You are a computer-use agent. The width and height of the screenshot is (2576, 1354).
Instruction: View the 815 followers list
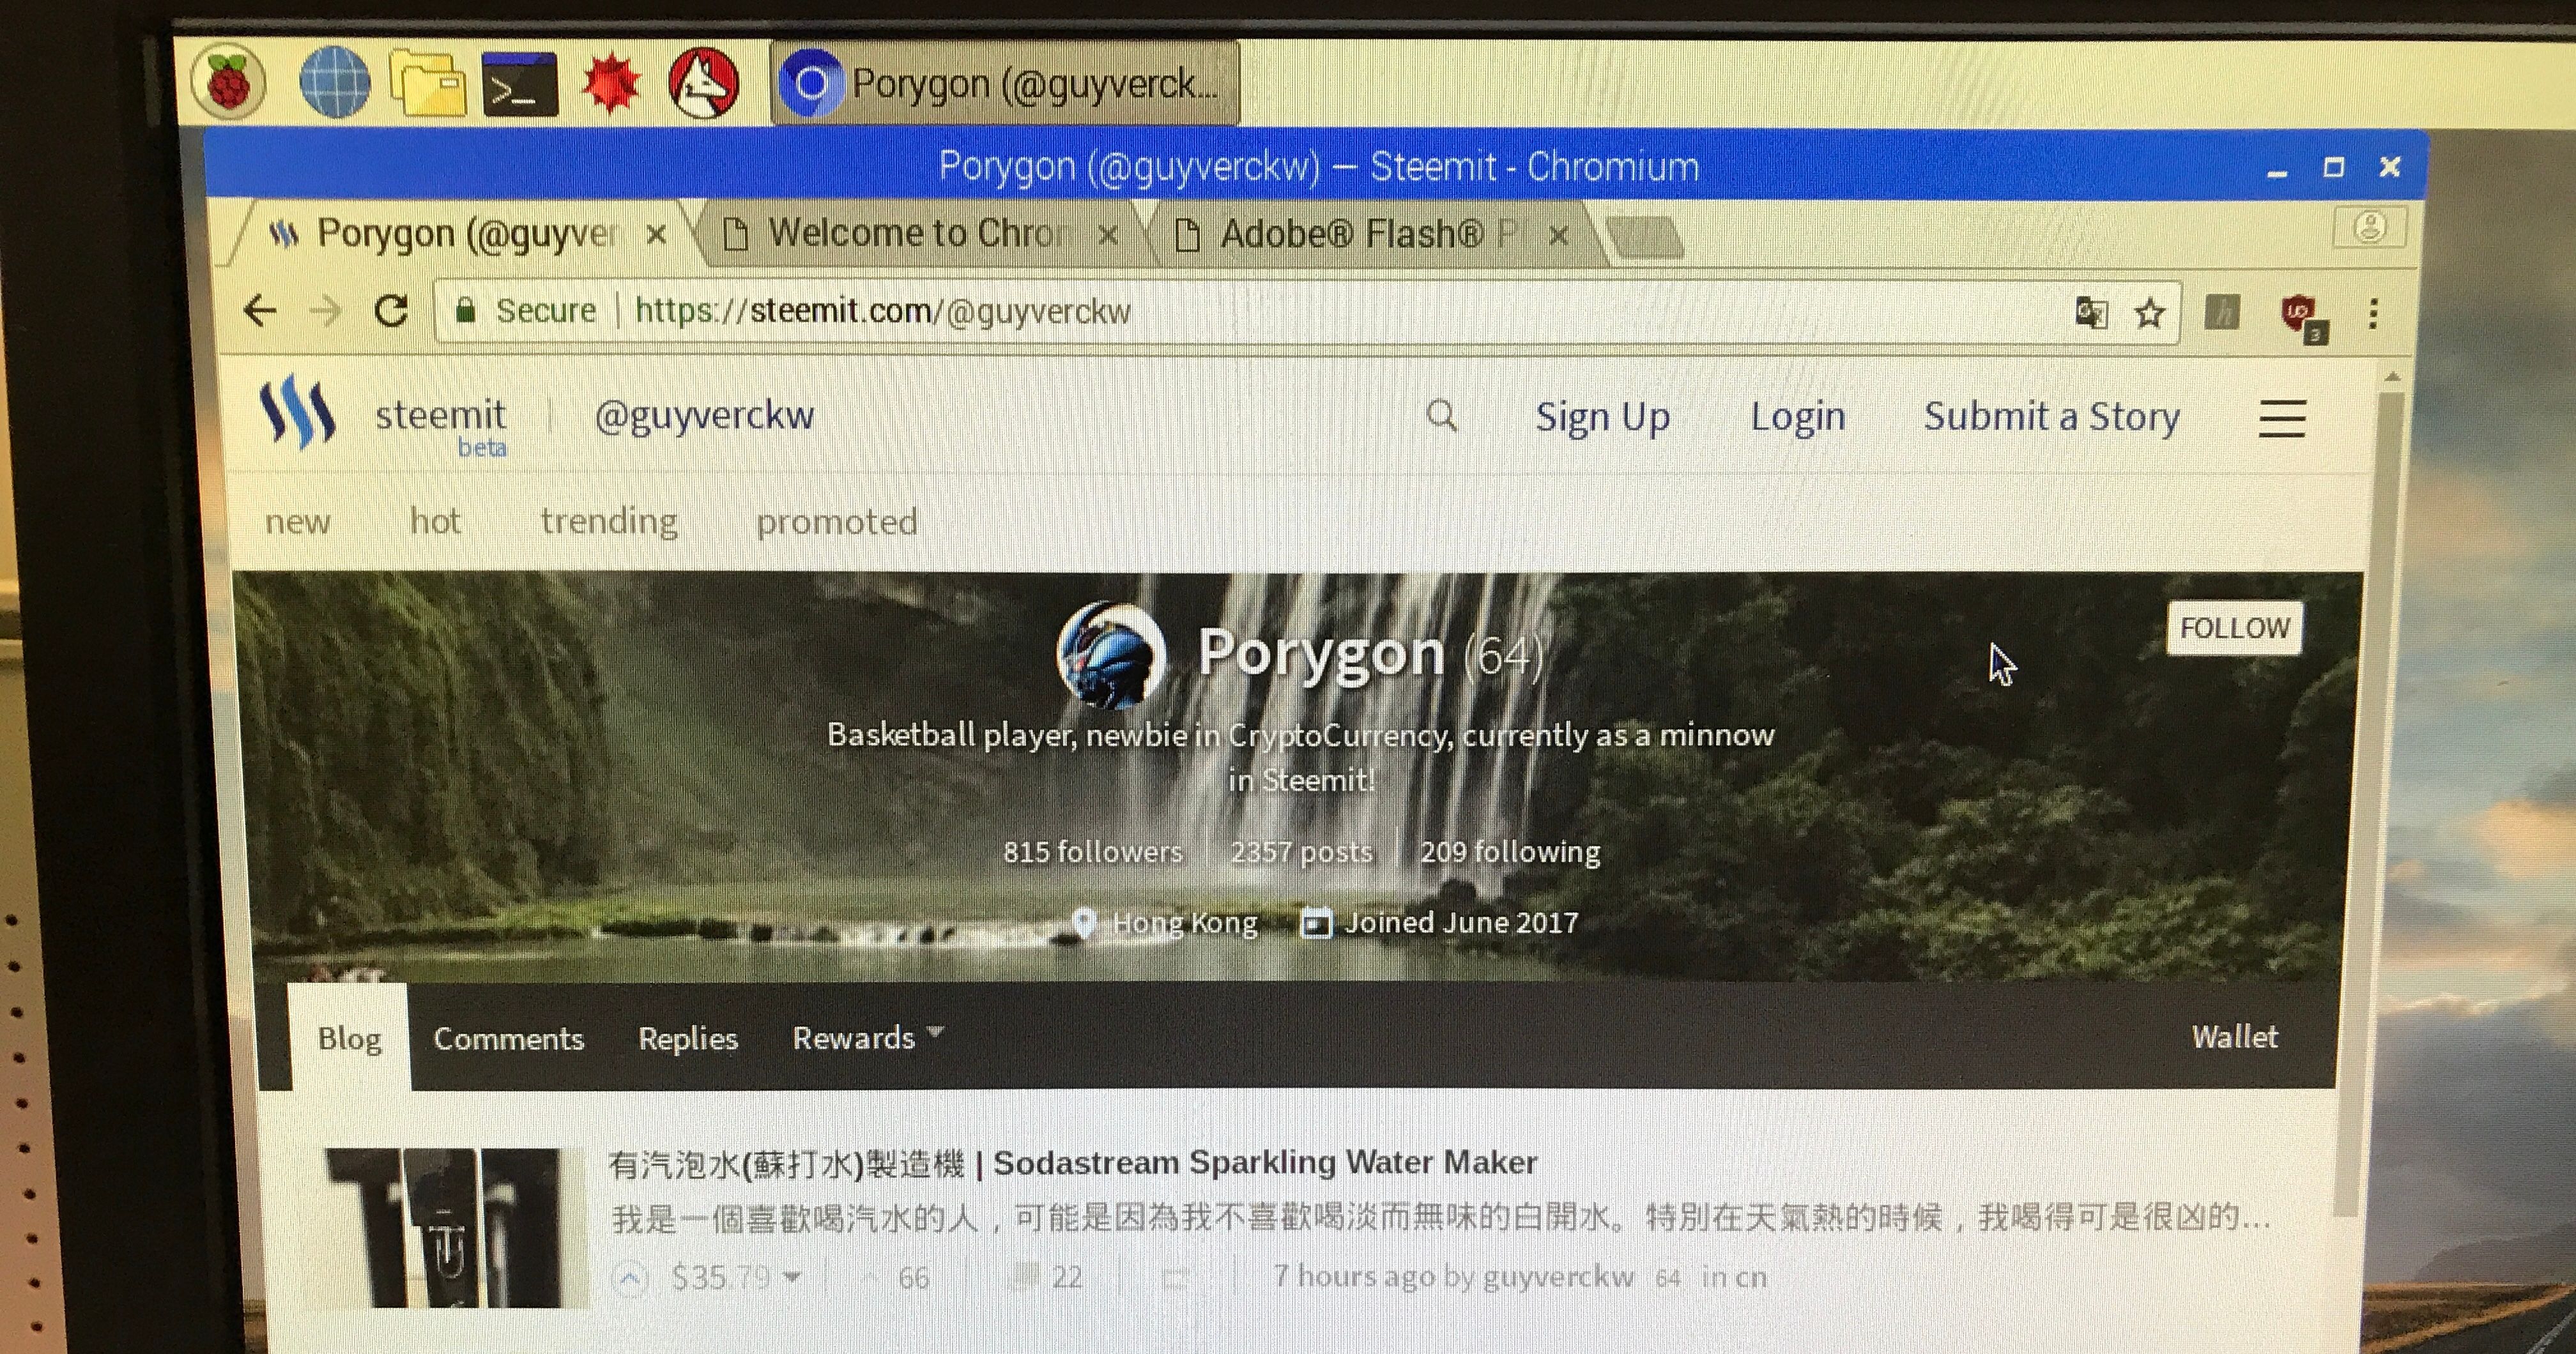pos(1092,851)
